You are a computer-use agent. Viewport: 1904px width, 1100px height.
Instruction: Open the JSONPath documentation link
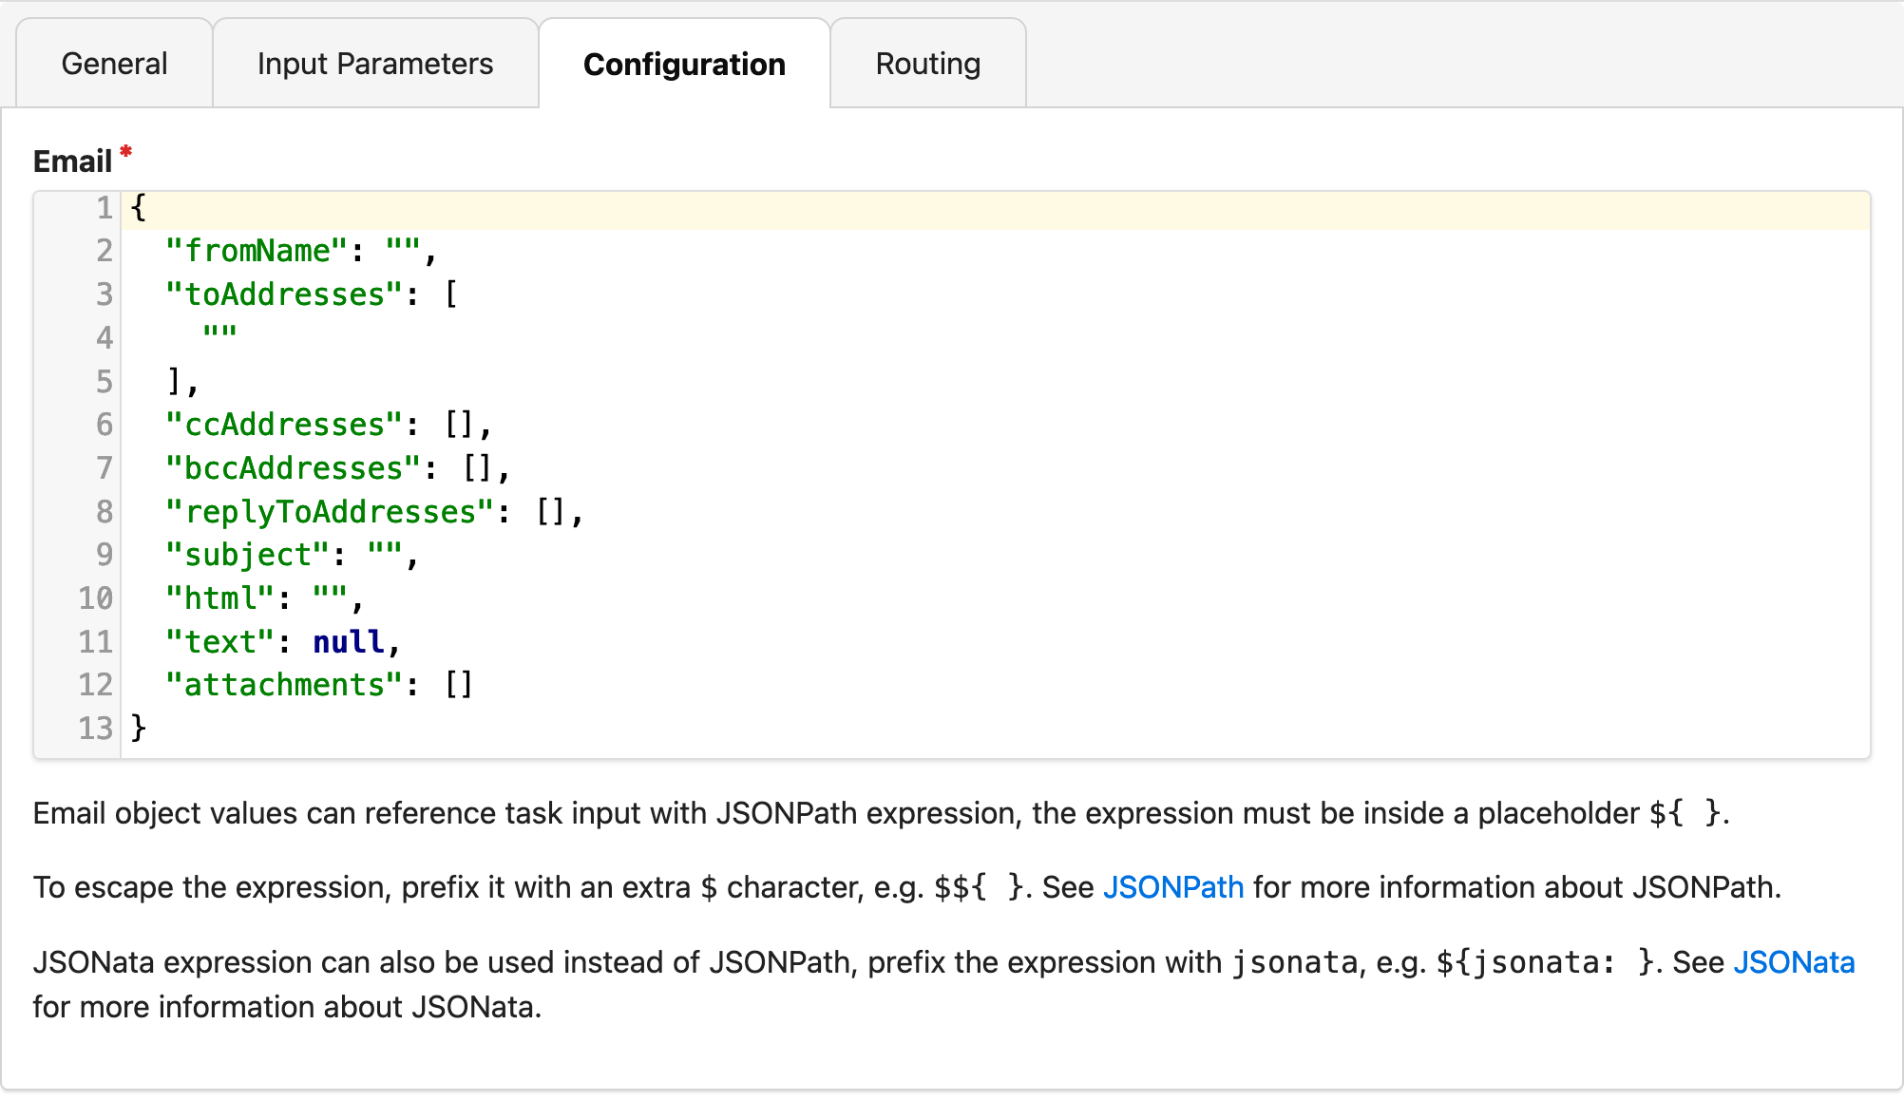coord(1172,887)
